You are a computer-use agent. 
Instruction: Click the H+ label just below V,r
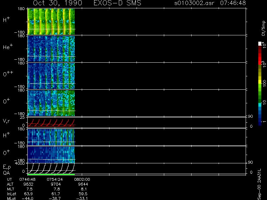pos(6,135)
